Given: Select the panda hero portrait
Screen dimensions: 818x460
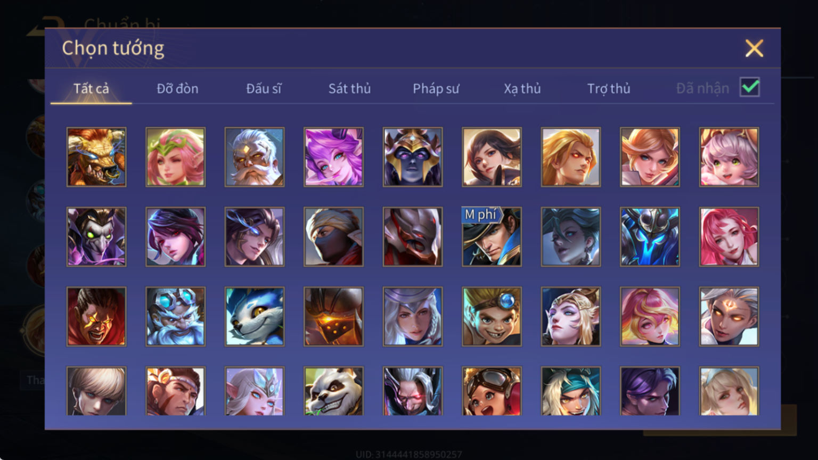Looking at the screenshot, I should pyautogui.click(x=333, y=391).
